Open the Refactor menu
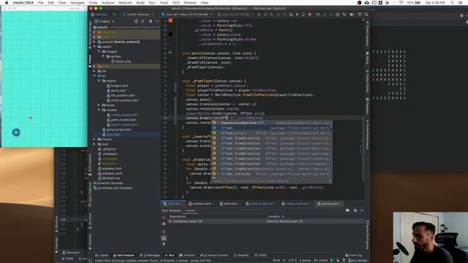The height and width of the screenshot is (263, 468). click(x=125, y=3)
